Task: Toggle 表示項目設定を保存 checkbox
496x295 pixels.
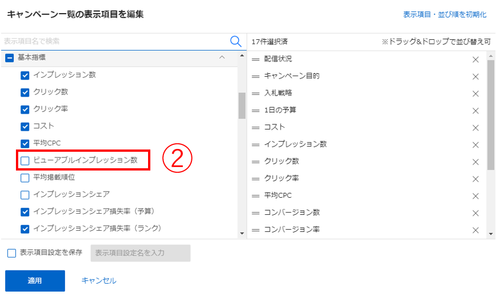Action: tap(11, 253)
